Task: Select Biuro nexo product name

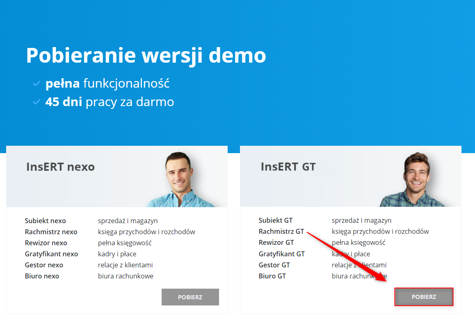Action: pos(42,276)
